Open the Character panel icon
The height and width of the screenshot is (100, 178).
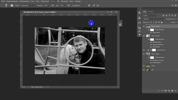pyautogui.click(x=139, y=31)
